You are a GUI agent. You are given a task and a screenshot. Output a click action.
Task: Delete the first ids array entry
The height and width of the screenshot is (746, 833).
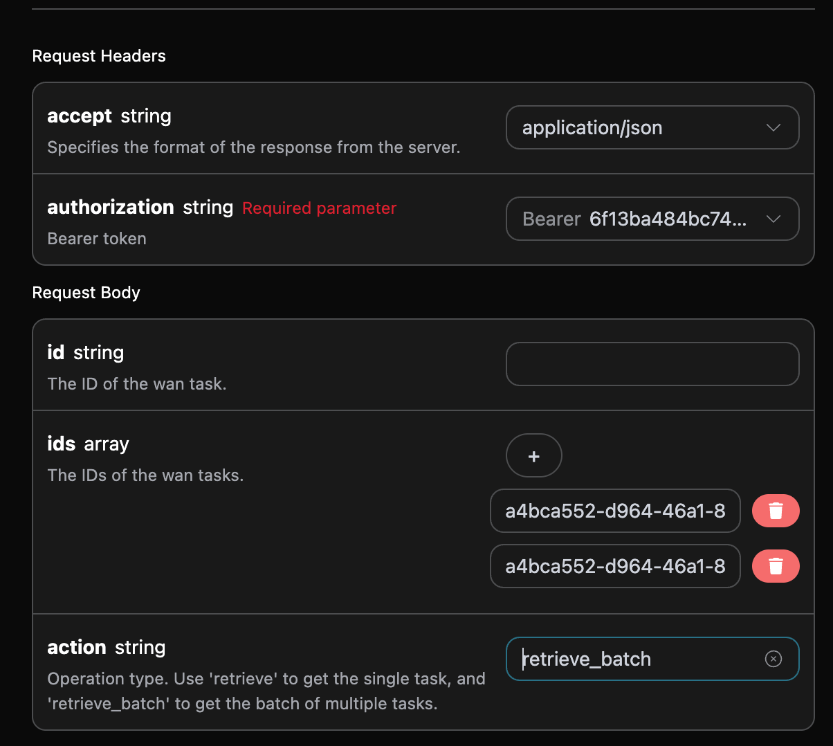[776, 511]
